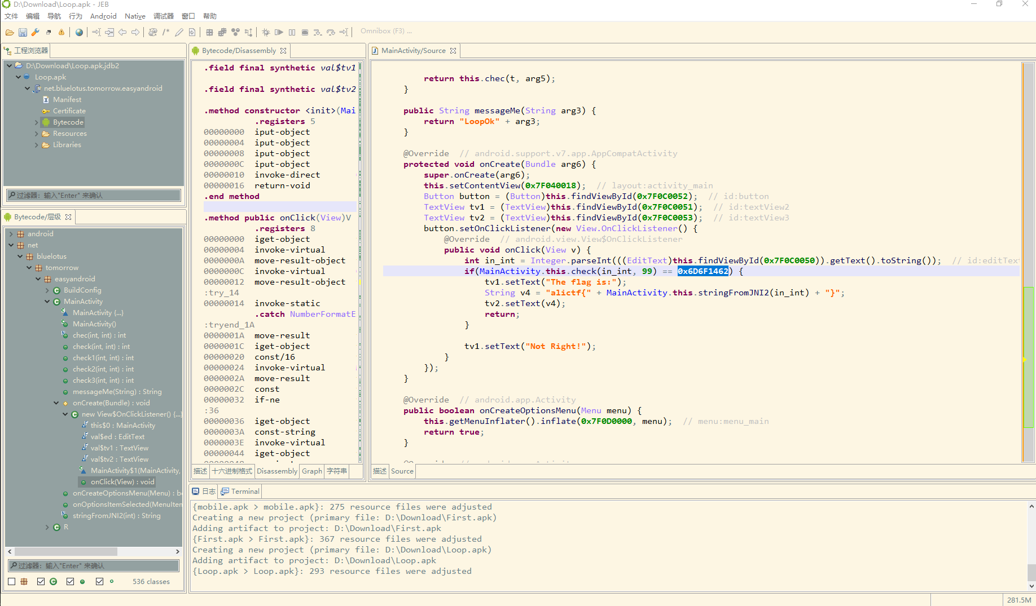
Task: Open a file with the folder icon
Action: tap(10, 32)
